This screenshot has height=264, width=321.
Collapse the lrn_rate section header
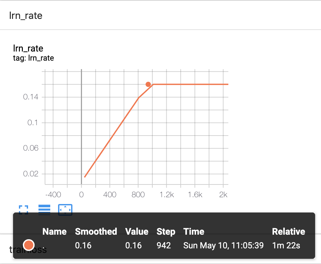click(x=26, y=15)
